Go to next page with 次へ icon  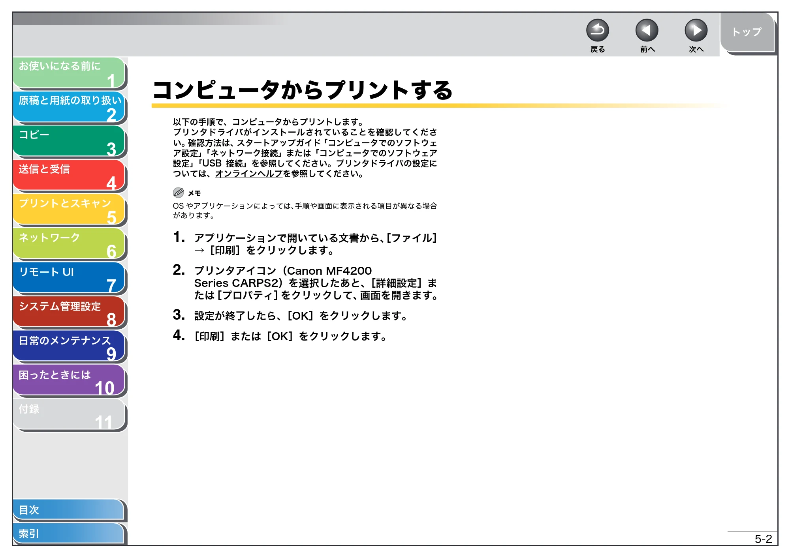(x=696, y=30)
